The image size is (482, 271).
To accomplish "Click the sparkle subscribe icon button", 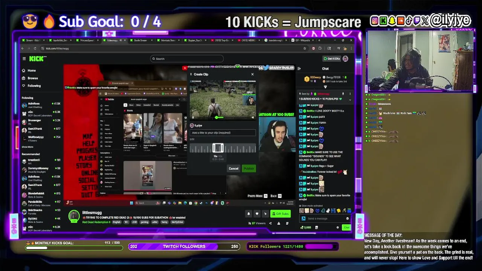I will point(265,214).
